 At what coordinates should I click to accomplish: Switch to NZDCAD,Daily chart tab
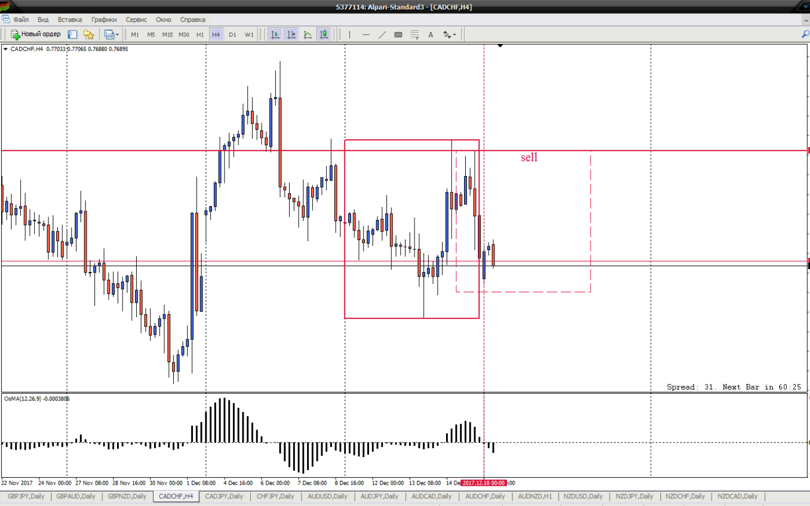click(737, 496)
